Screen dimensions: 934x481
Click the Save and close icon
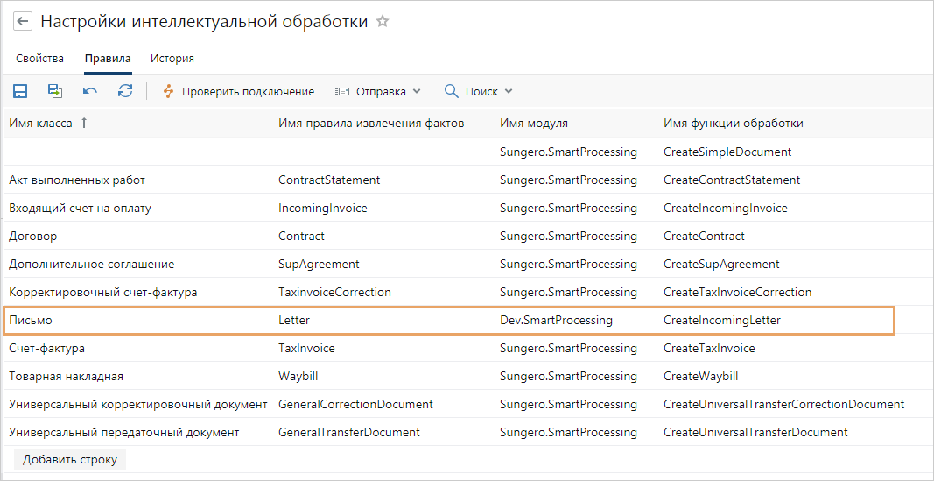coord(55,91)
